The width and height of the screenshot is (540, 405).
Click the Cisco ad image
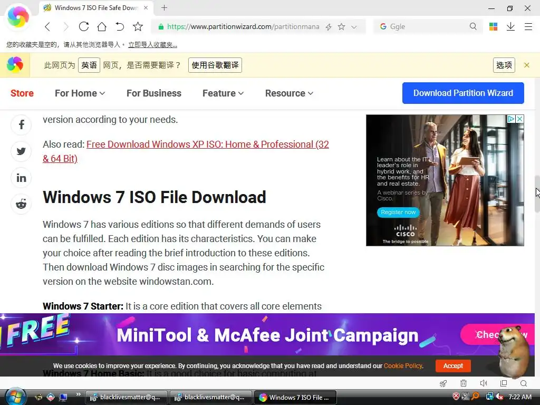pos(445,180)
